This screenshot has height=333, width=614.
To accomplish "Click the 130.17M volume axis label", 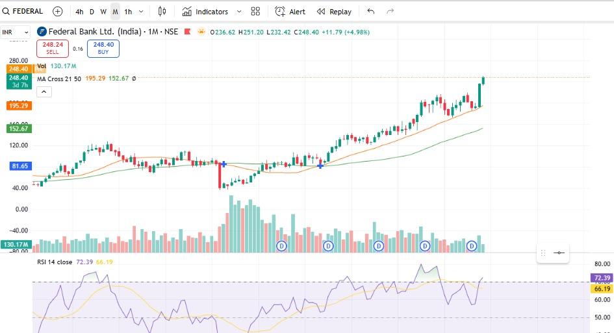I will 16,244.
